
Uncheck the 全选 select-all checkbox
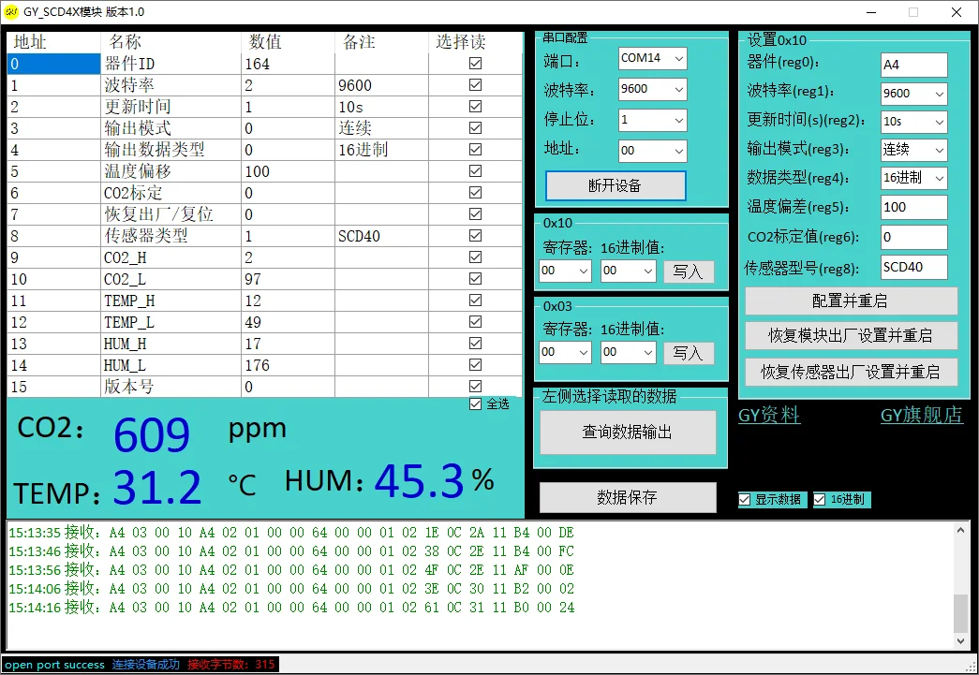475,404
